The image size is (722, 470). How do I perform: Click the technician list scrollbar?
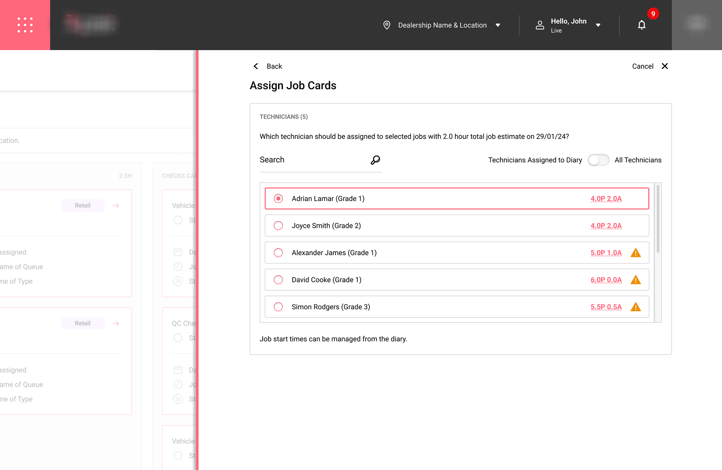[658, 219]
